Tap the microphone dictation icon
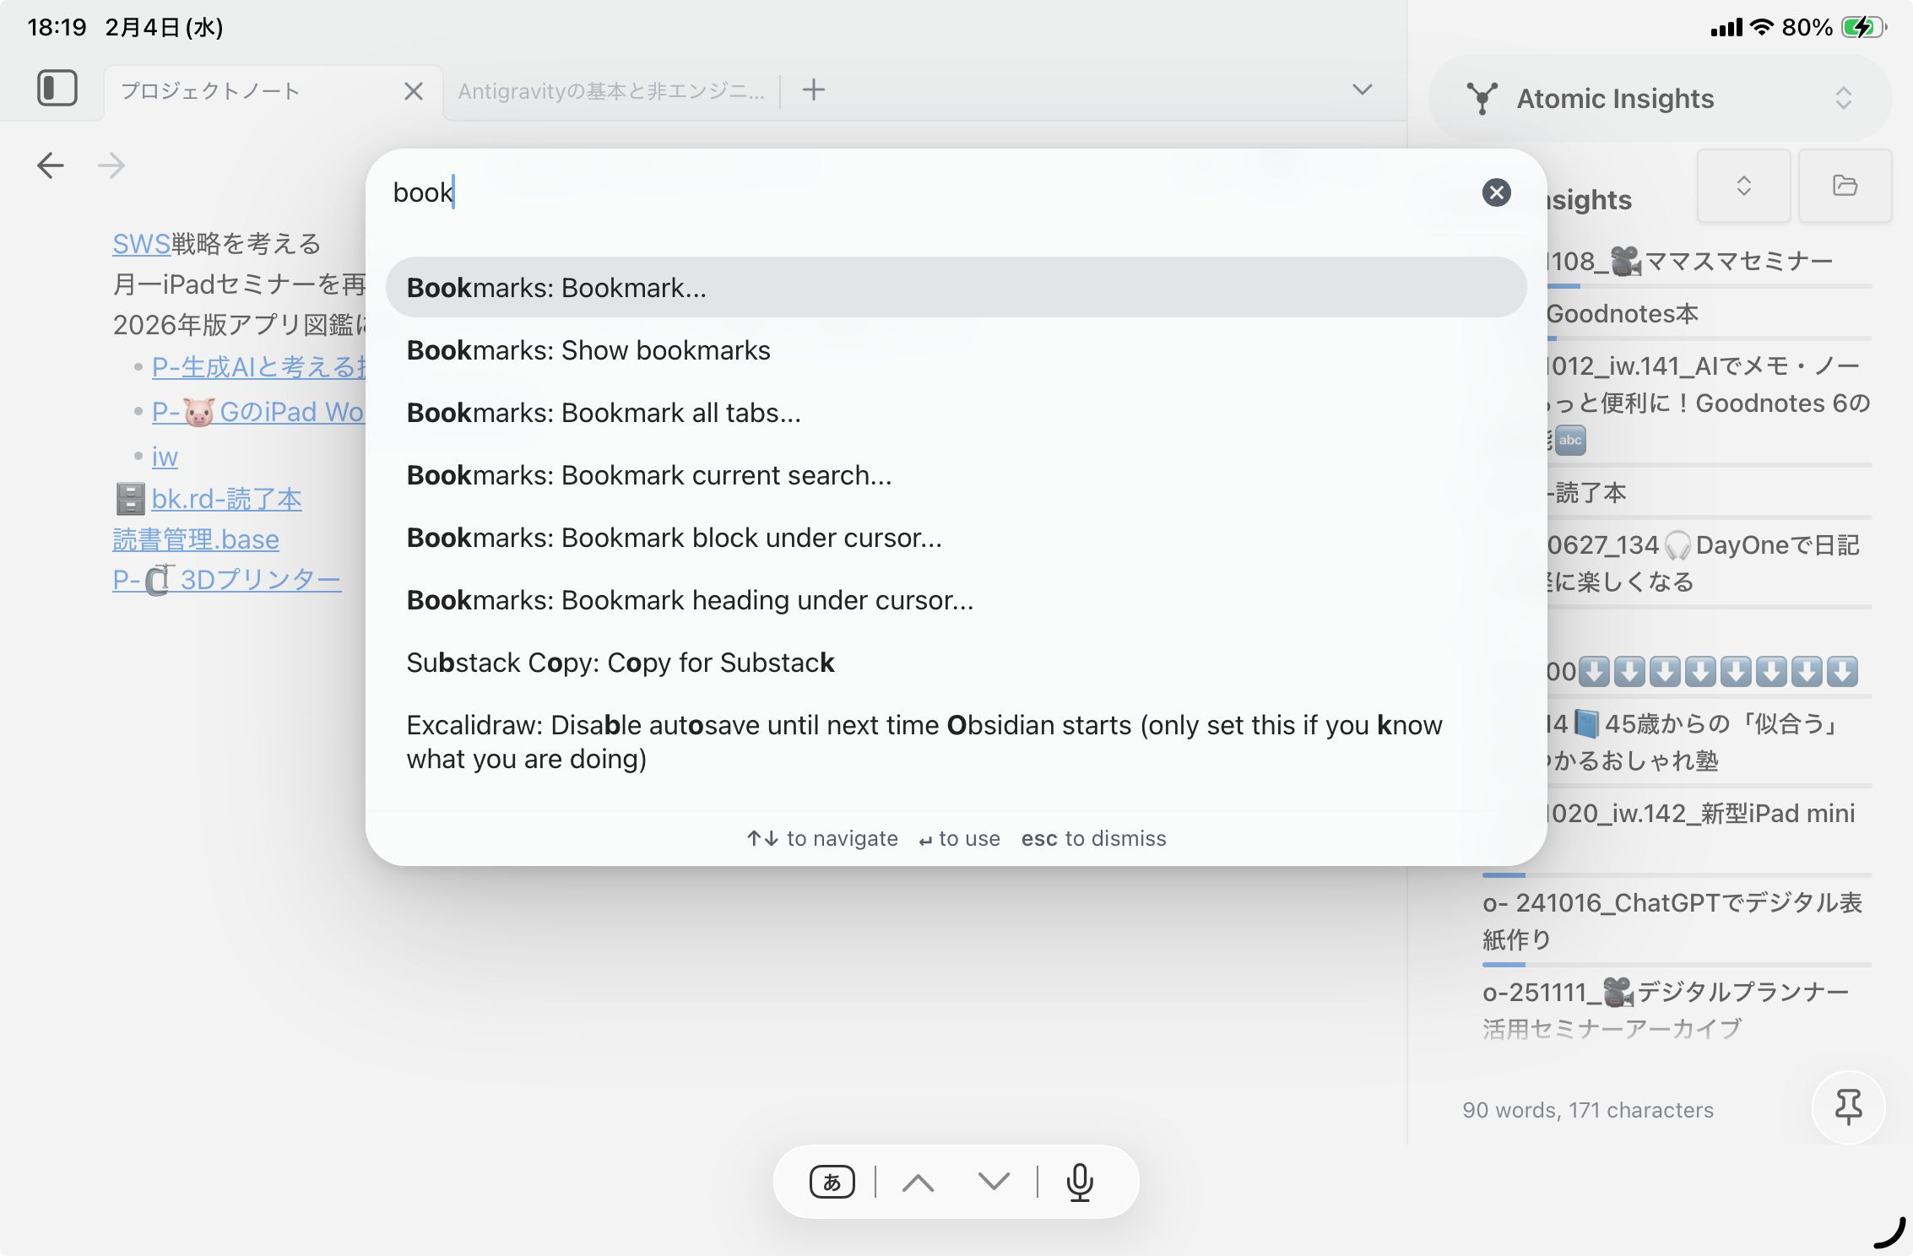This screenshot has height=1256, width=1913. [x=1080, y=1182]
